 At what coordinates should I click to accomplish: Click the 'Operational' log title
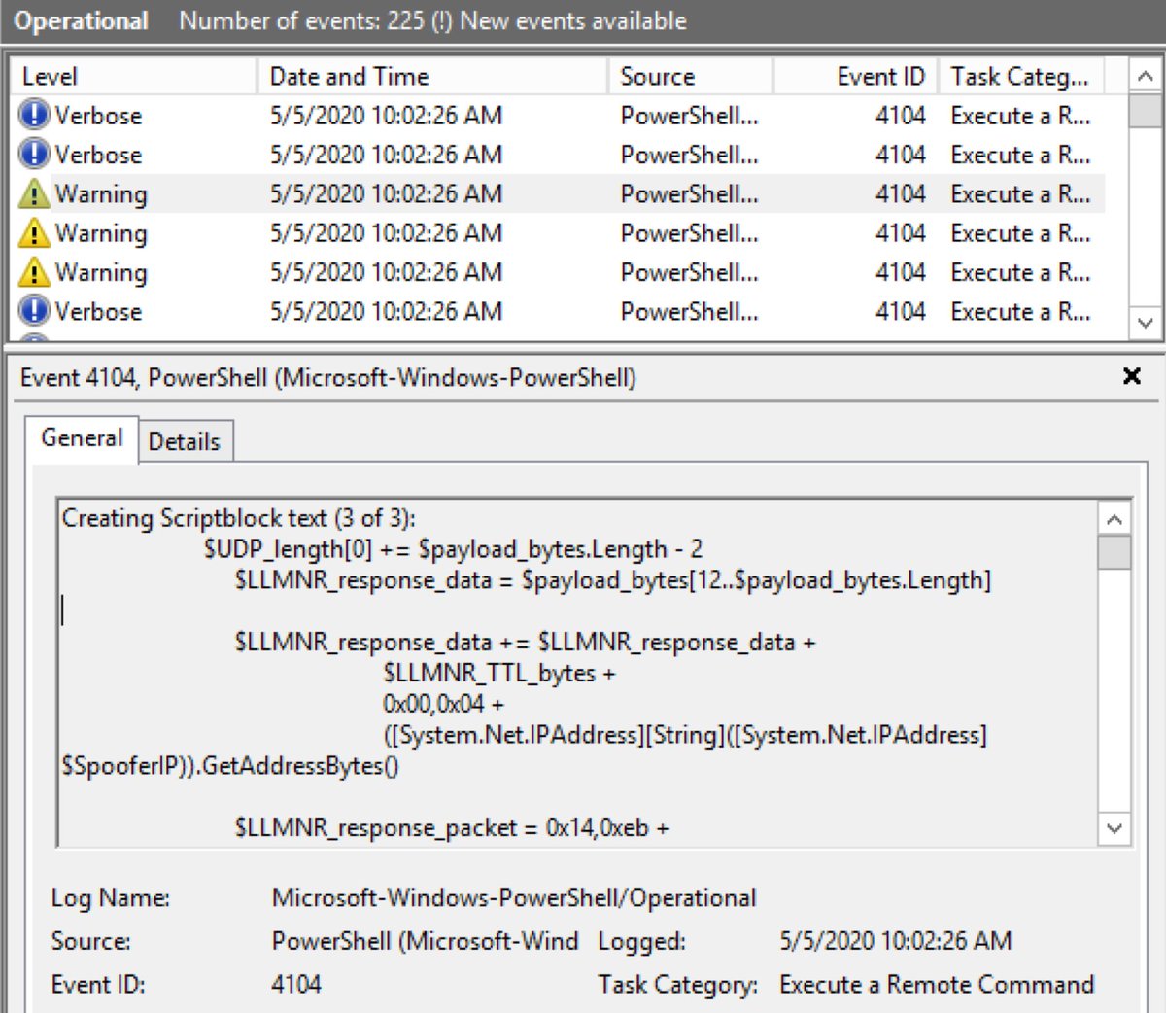coord(82,20)
